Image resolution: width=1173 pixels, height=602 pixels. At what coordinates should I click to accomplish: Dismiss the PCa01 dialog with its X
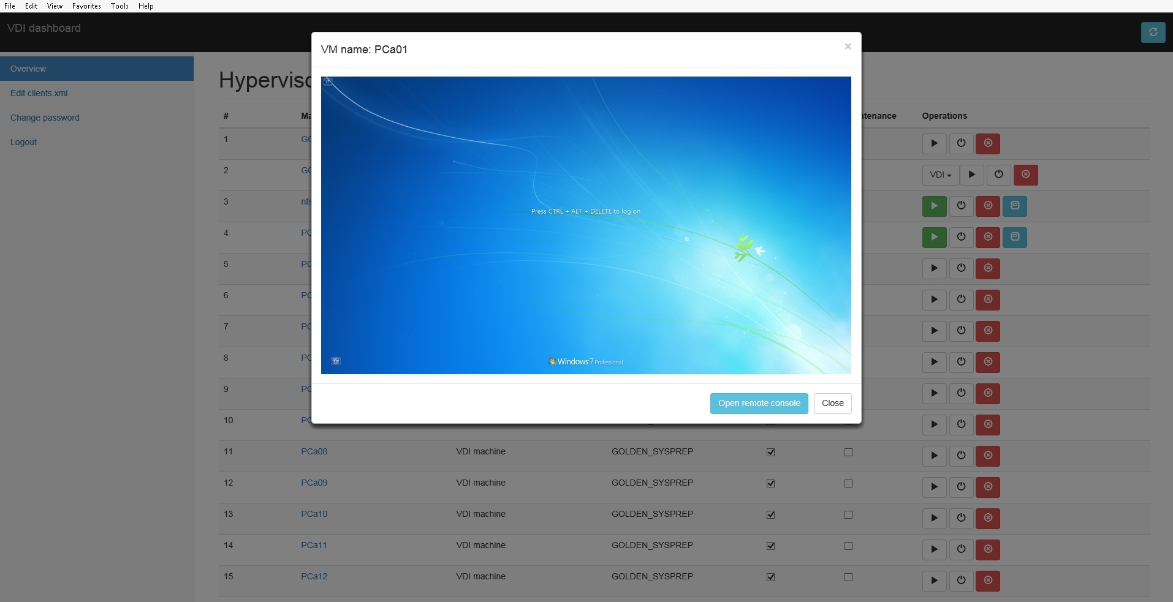(x=848, y=47)
